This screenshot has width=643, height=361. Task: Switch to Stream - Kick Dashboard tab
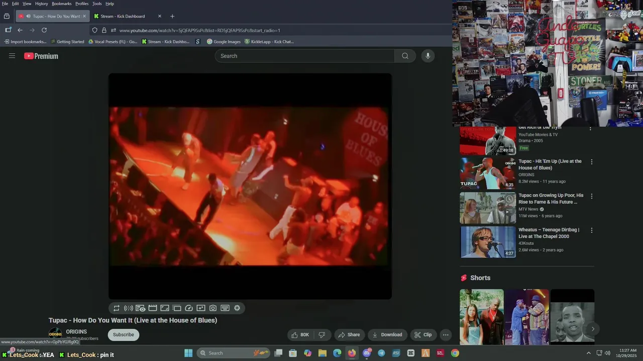coord(128,16)
